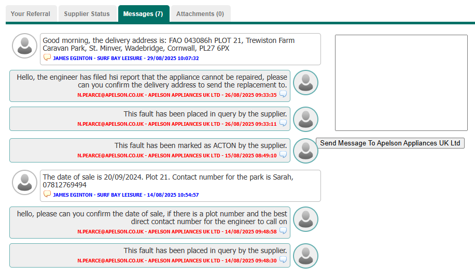Click sender line dated 14/08/2025 09:48:30
475x280 pixels.
(x=177, y=261)
